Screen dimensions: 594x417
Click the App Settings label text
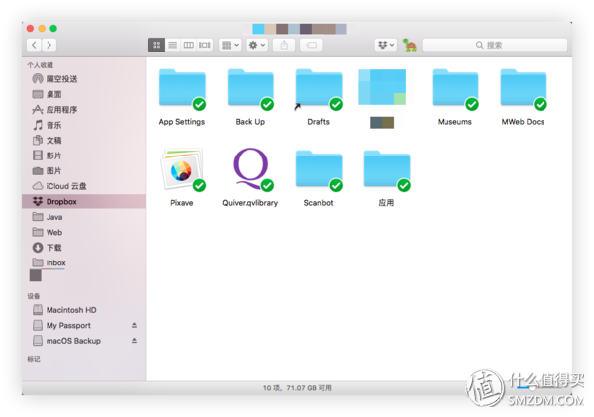(182, 122)
